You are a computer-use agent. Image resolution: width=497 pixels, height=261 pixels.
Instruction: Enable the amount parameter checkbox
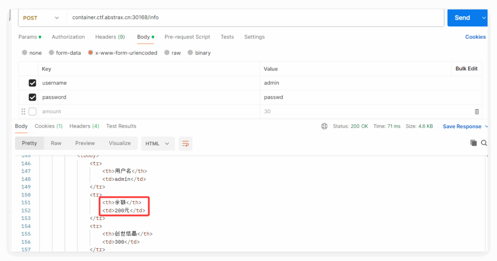pos(33,112)
